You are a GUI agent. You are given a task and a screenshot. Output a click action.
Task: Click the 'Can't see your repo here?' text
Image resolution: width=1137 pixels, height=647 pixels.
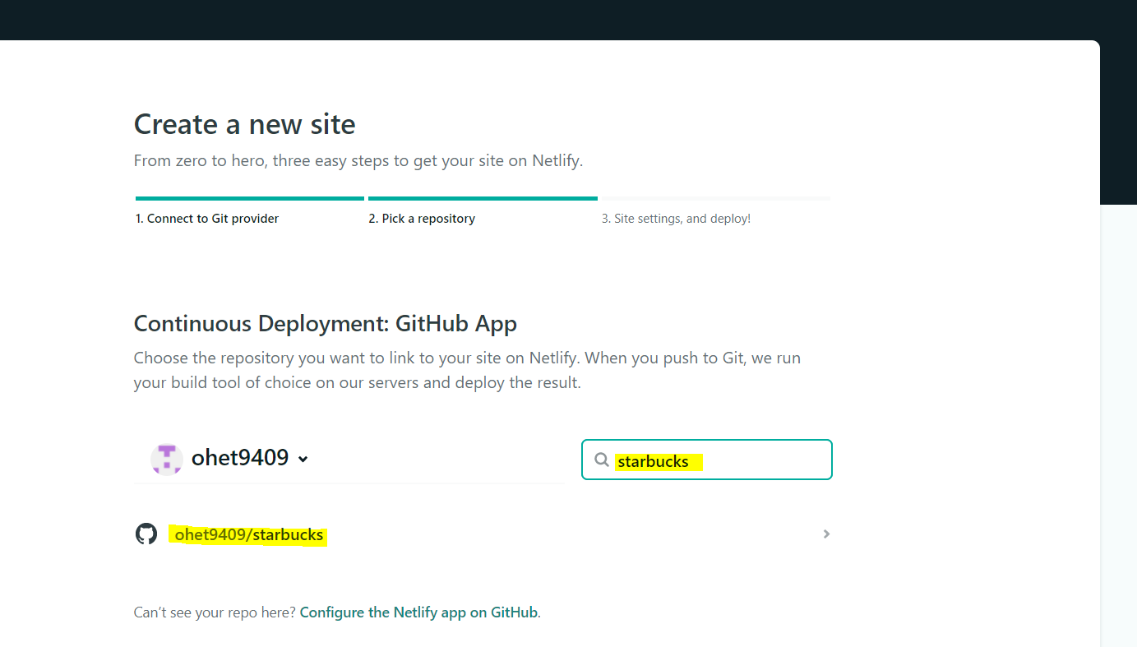(x=215, y=612)
